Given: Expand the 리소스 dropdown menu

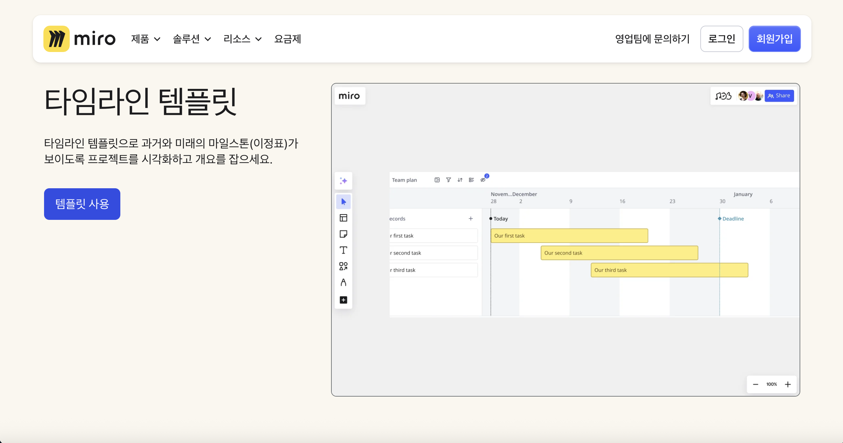Looking at the screenshot, I should 242,39.
